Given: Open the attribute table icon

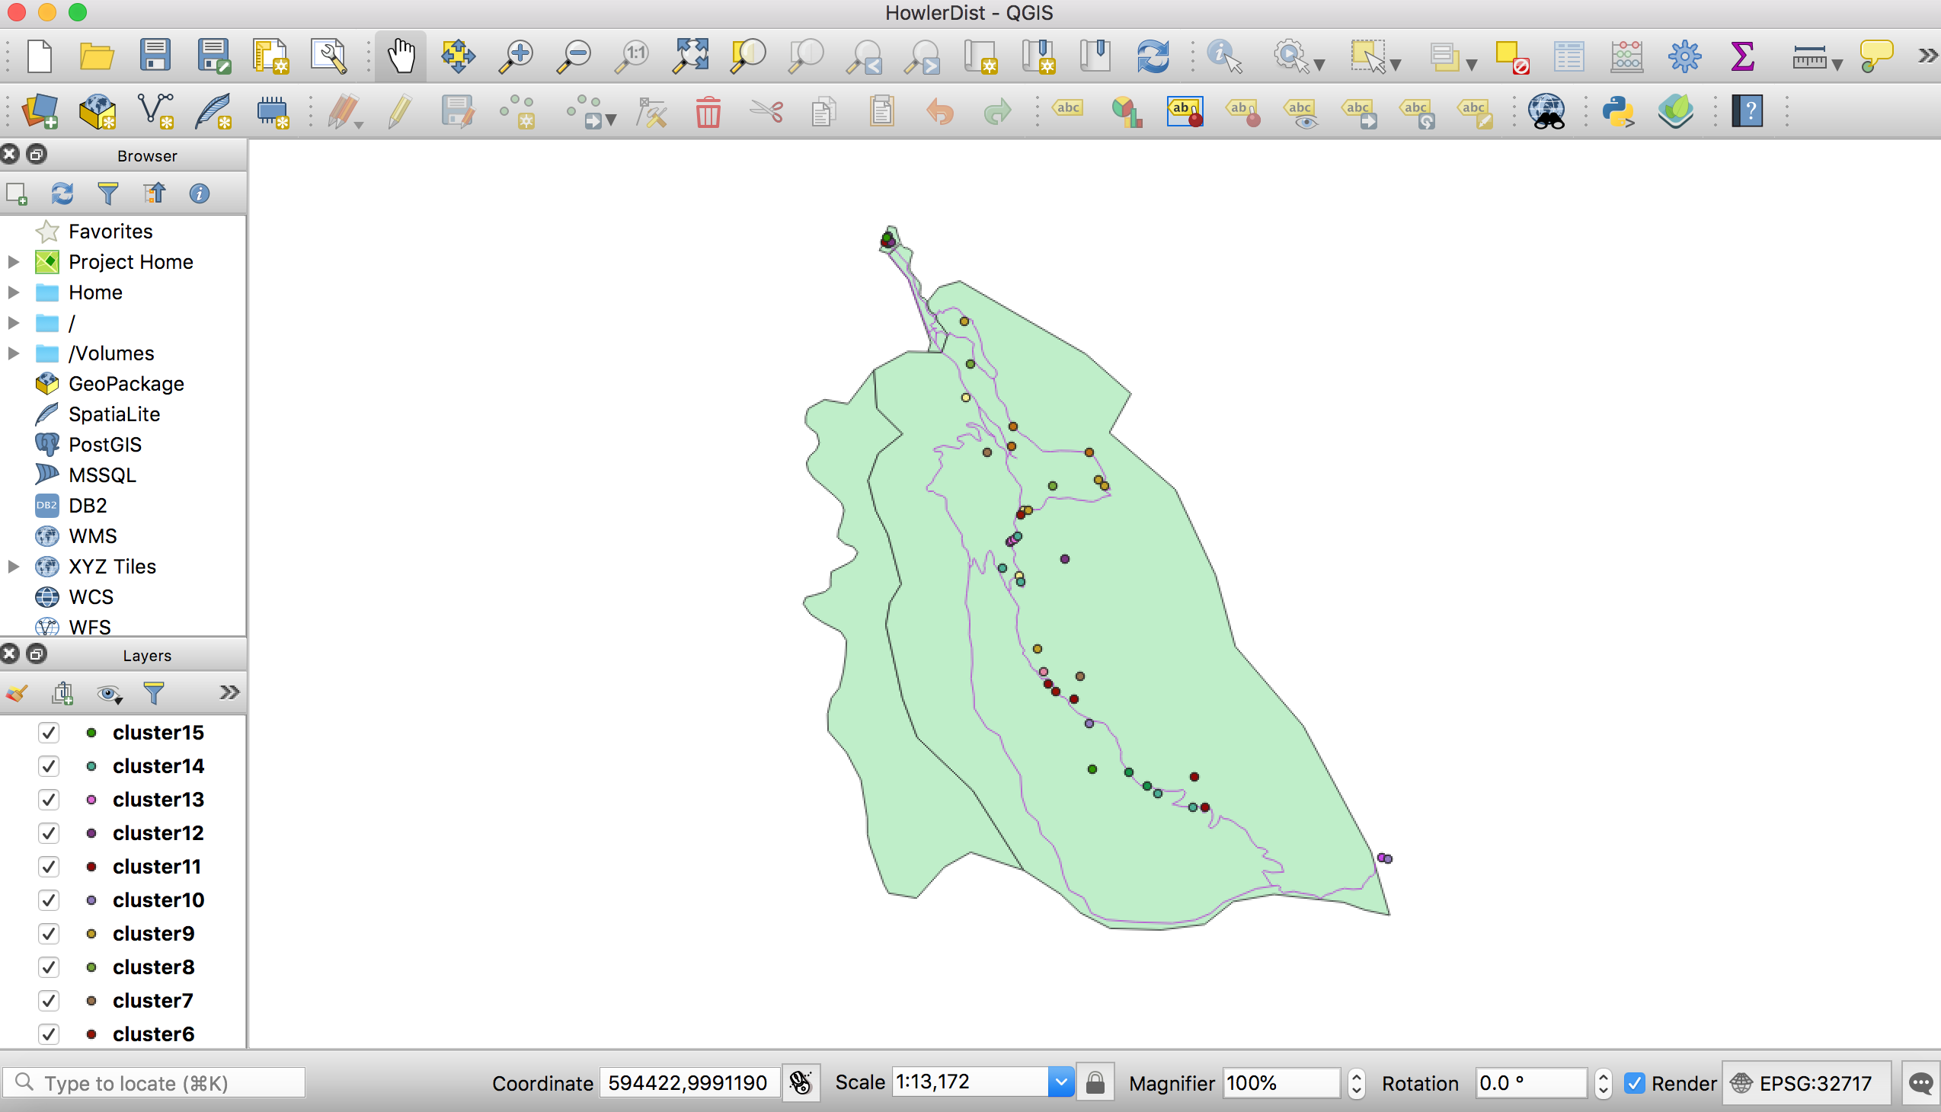Looking at the screenshot, I should click(x=1568, y=56).
